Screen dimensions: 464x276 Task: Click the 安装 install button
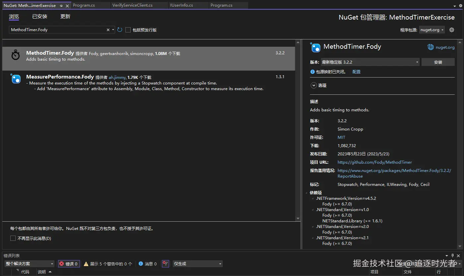(x=438, y=62)
